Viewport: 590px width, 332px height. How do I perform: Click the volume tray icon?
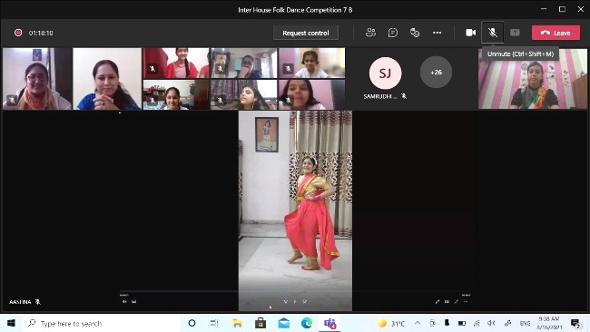point(491,323)
